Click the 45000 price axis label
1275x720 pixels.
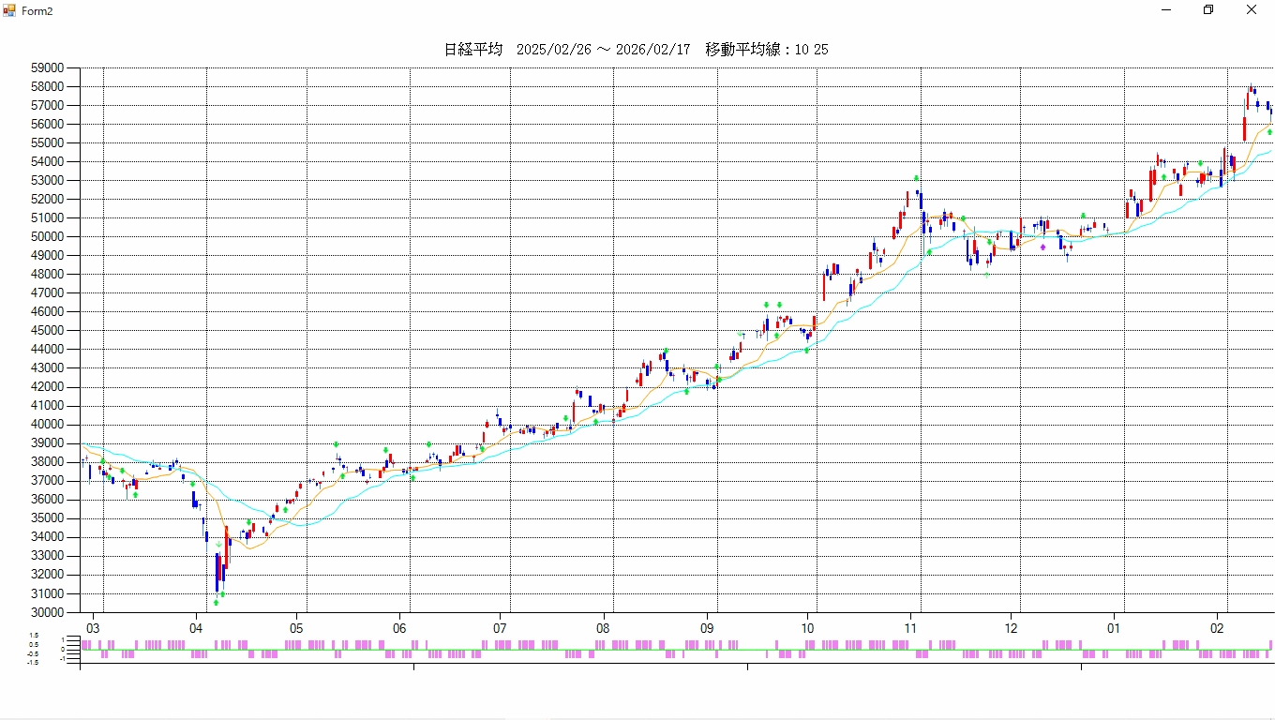[47, 331]
